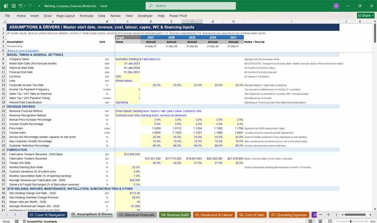Save the workbook with the Save icon
377x223 pixels.
(14, 6)
